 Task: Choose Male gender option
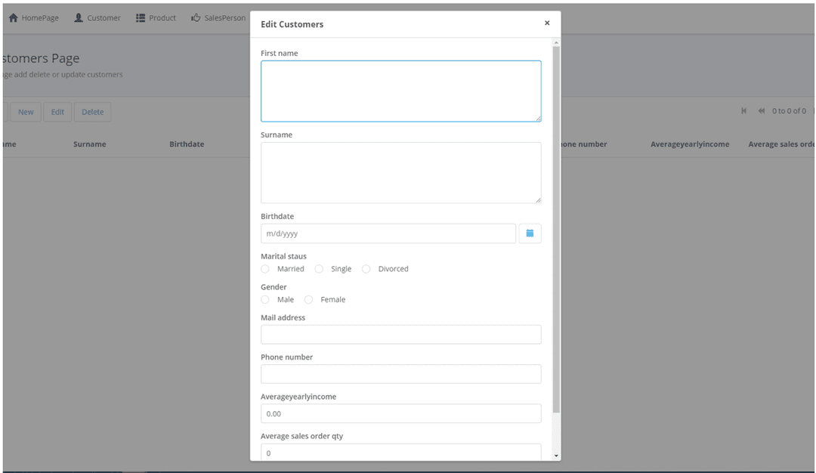point(265,300)
